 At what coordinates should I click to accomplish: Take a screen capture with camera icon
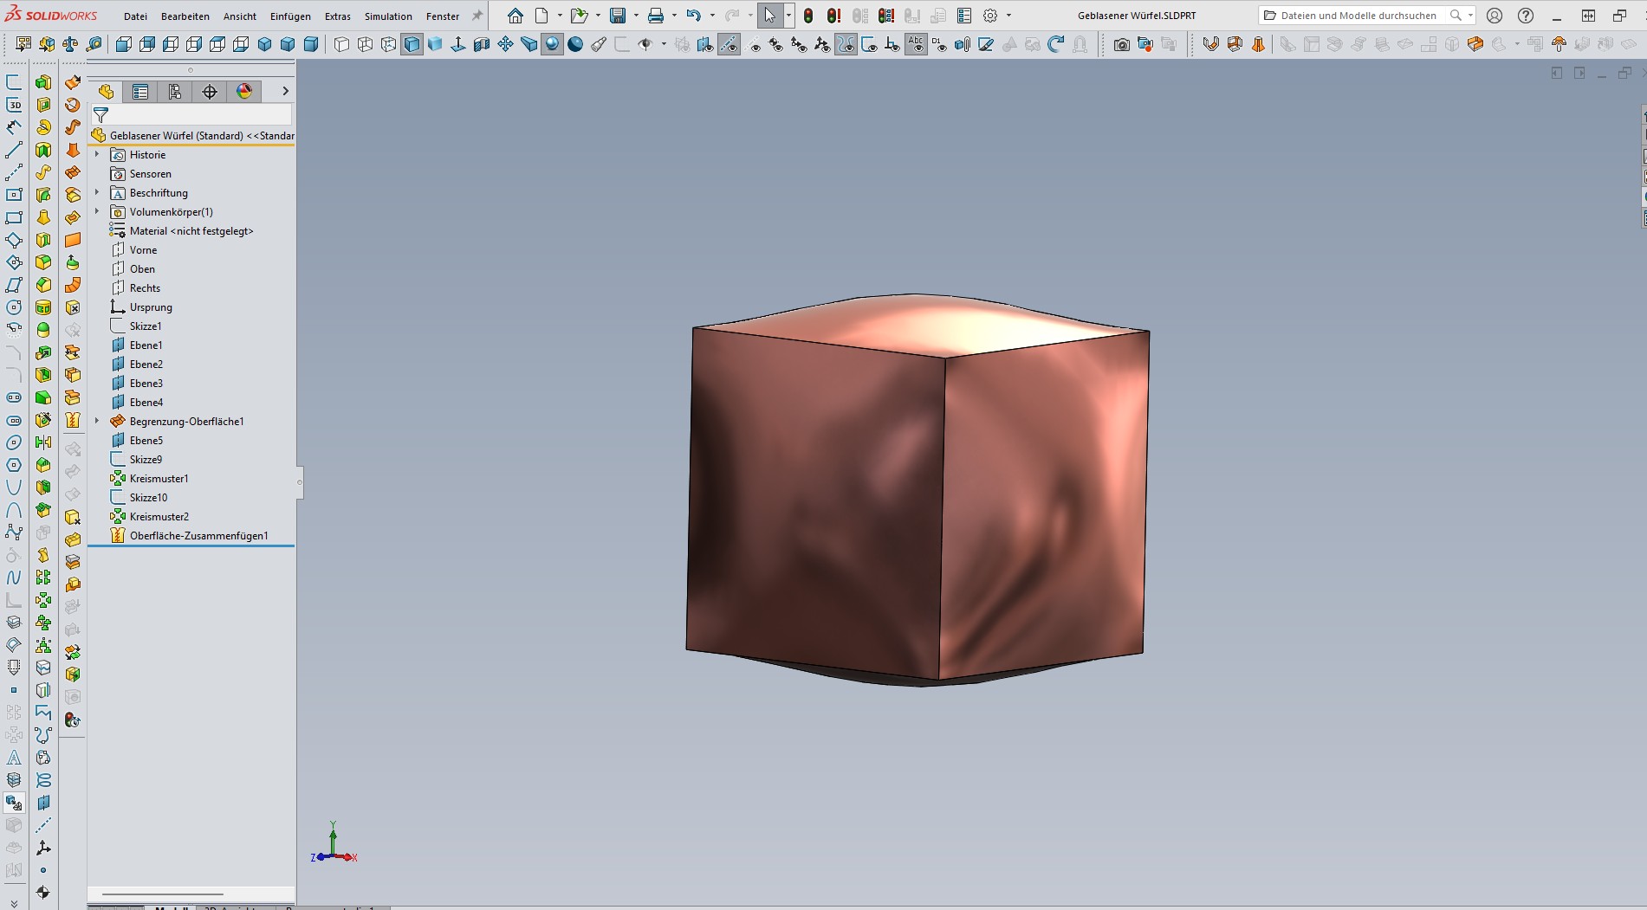[x=1121, y=44]
